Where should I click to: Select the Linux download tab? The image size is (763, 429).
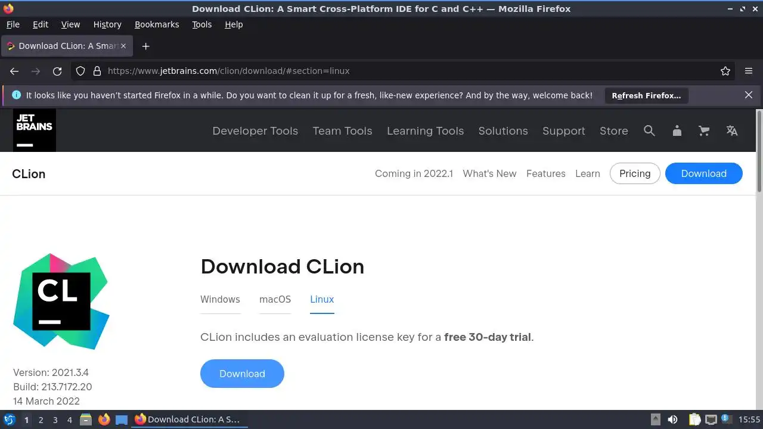click(322, 299)
